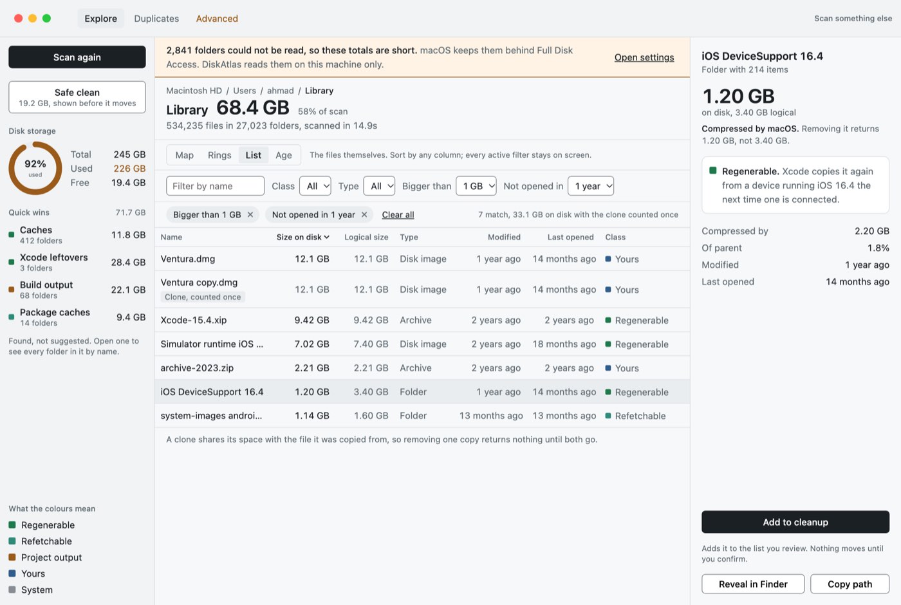Select the List view tab

click(254, 155)
